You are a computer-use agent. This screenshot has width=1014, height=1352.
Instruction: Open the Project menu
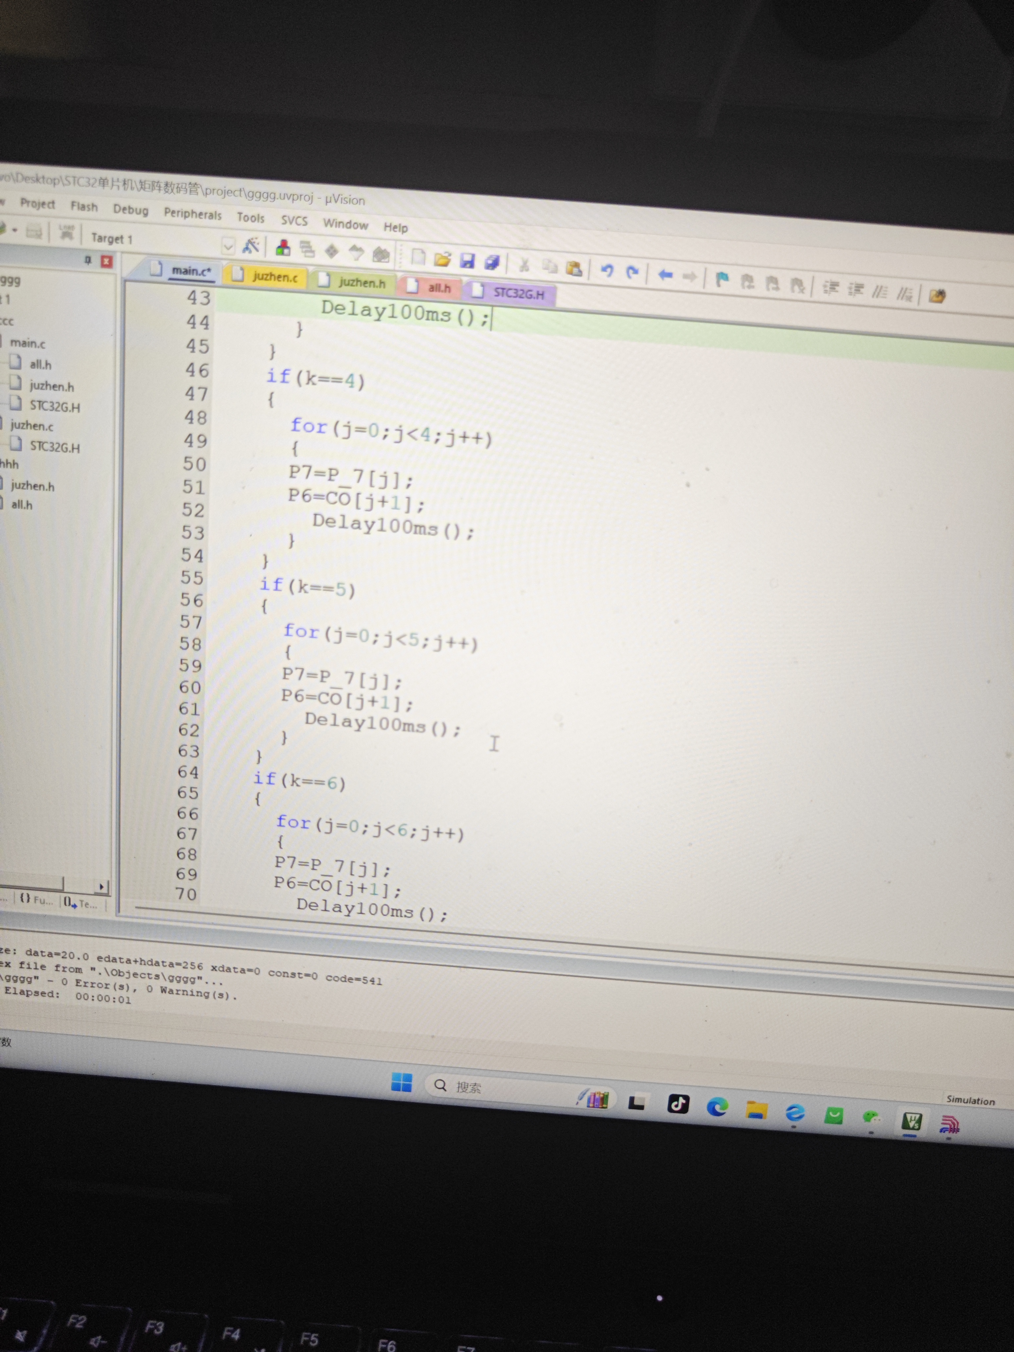37,204
